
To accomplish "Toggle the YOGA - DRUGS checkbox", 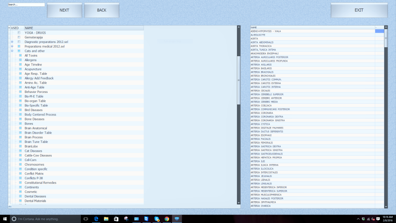I will [x=19, y=33].
